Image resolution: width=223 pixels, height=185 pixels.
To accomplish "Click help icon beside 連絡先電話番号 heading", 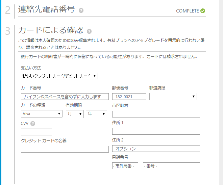I will (81, 10).
